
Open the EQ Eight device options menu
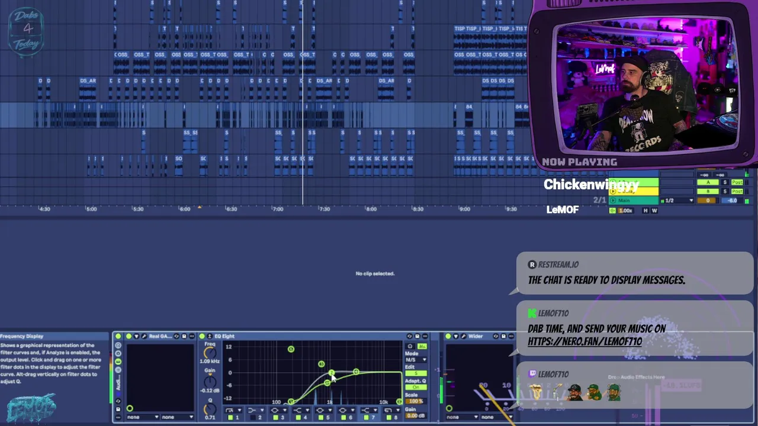point(425,336)
